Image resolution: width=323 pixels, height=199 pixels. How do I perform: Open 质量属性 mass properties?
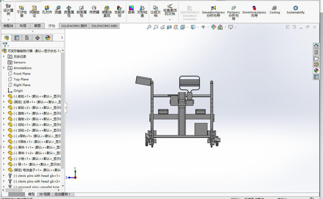69,12
